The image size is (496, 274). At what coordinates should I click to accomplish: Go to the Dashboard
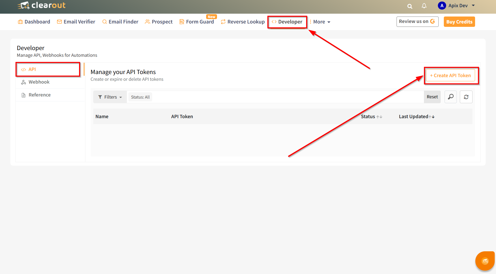pos(34,22)
